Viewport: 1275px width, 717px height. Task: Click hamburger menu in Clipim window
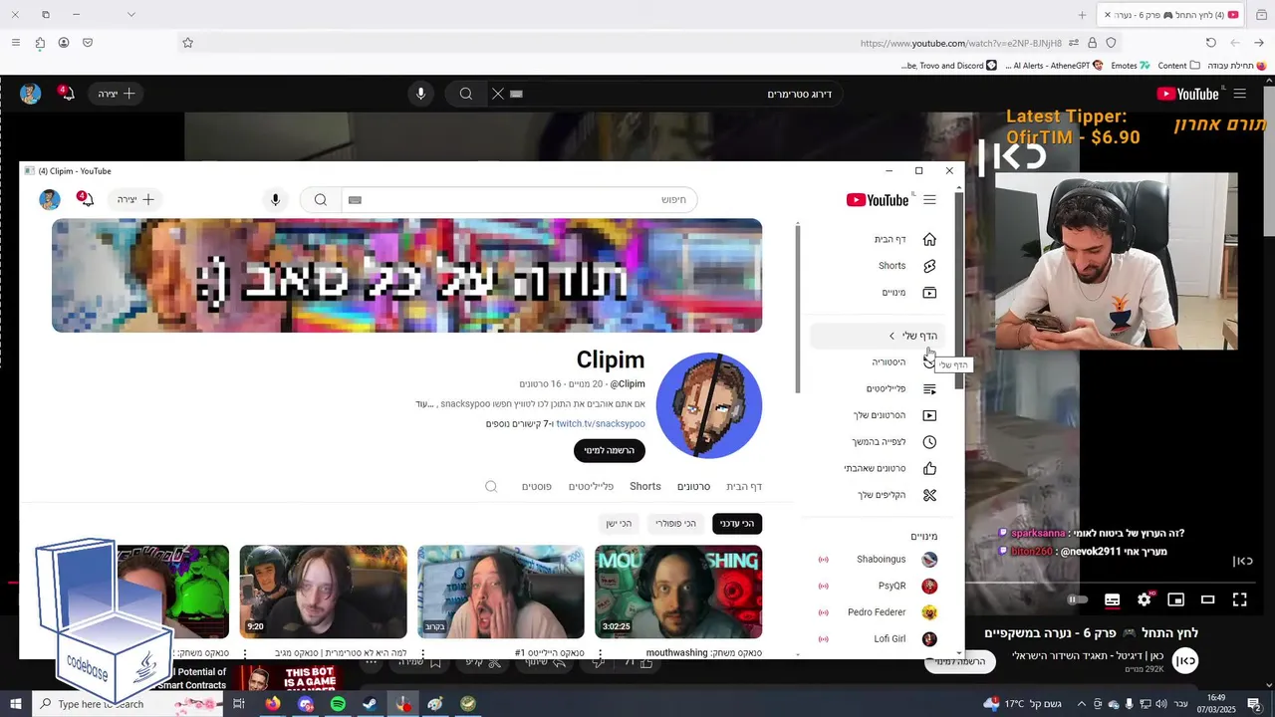tap(929, 199)
